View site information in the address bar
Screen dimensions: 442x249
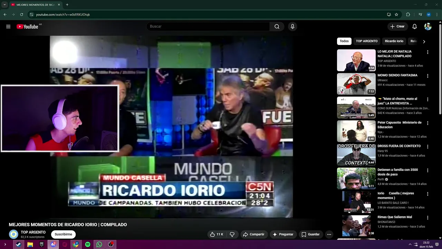point(31,15)
